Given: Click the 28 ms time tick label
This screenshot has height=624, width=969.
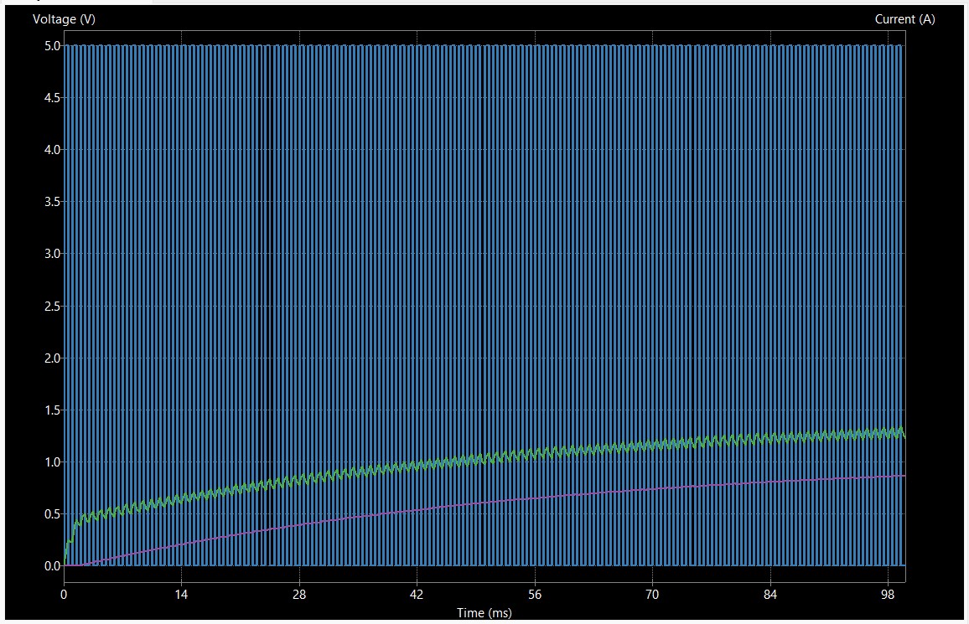Looking at the screenshot, I should point(299,595).
